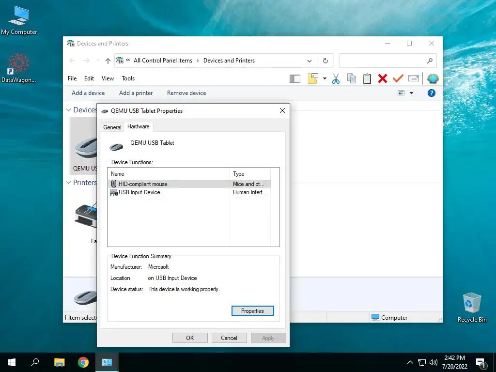Click All Control Panel Items breadcrumb
Viewport: 496px width, 372px height.
pos(163,61)
